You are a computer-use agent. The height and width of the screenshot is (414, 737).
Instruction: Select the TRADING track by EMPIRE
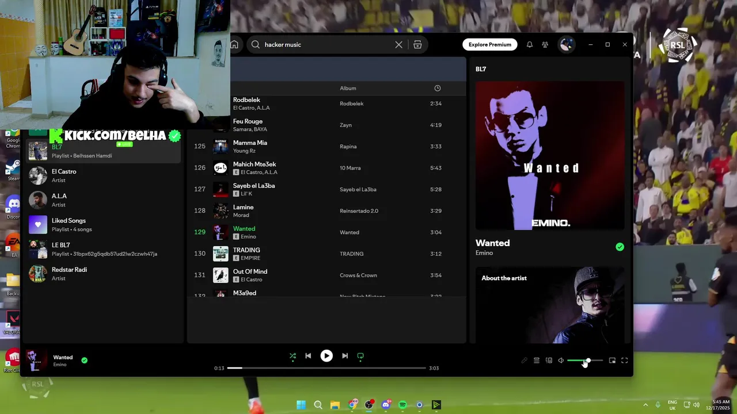point(326,254)
